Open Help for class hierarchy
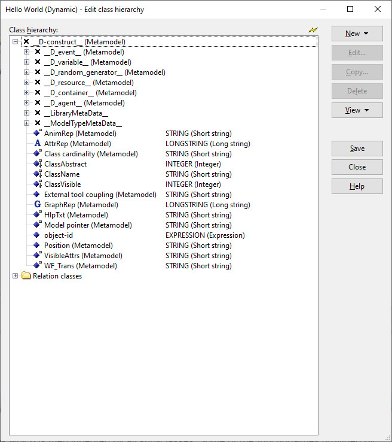This screenshot has width=392, height=442. 357,186
